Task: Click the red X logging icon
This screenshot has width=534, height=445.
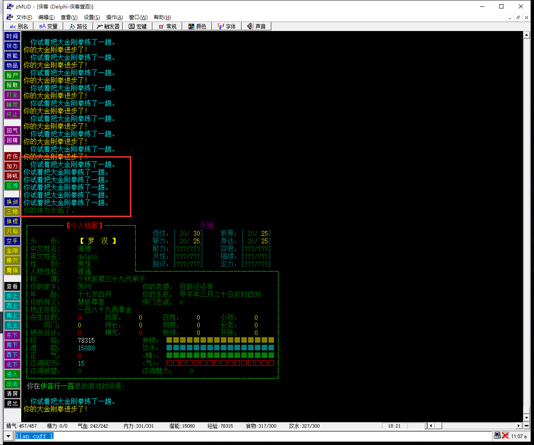Action: click(x=505, y=436)
